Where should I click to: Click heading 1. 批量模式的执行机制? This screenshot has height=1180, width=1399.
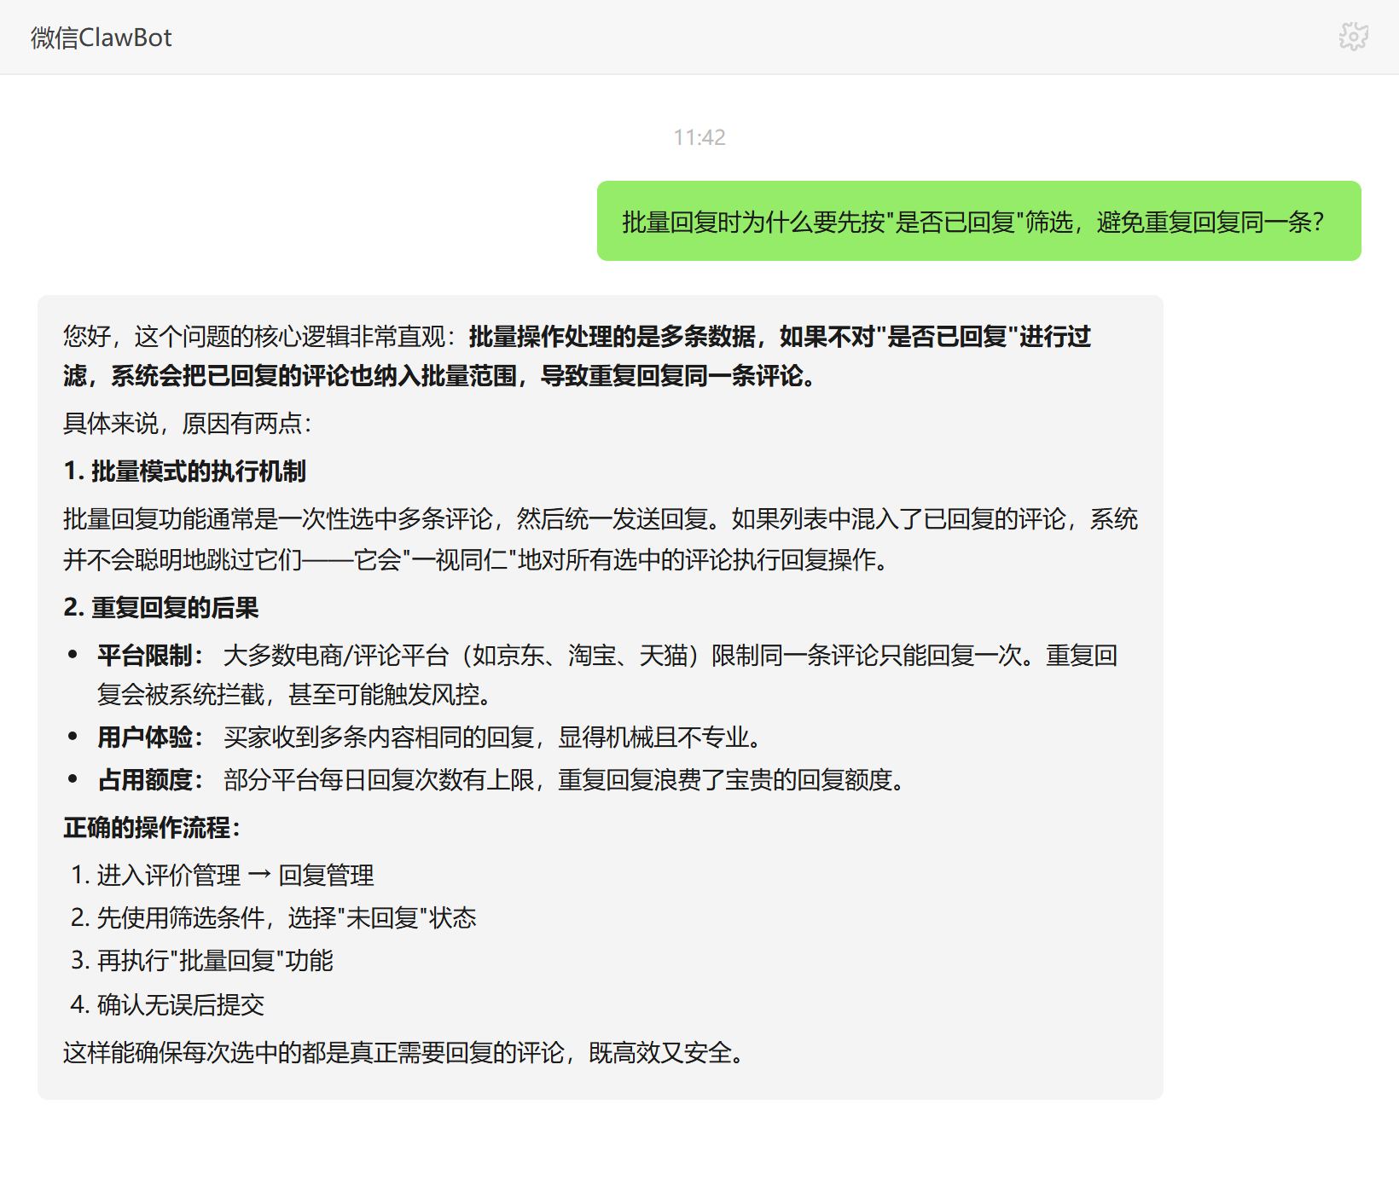[184, 471]
